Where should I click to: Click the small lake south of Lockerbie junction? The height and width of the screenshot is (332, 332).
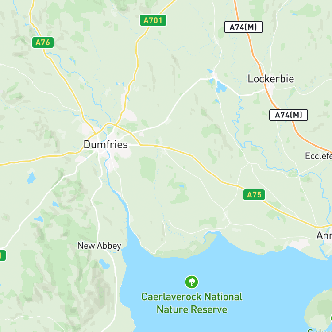tap(220, 87)
